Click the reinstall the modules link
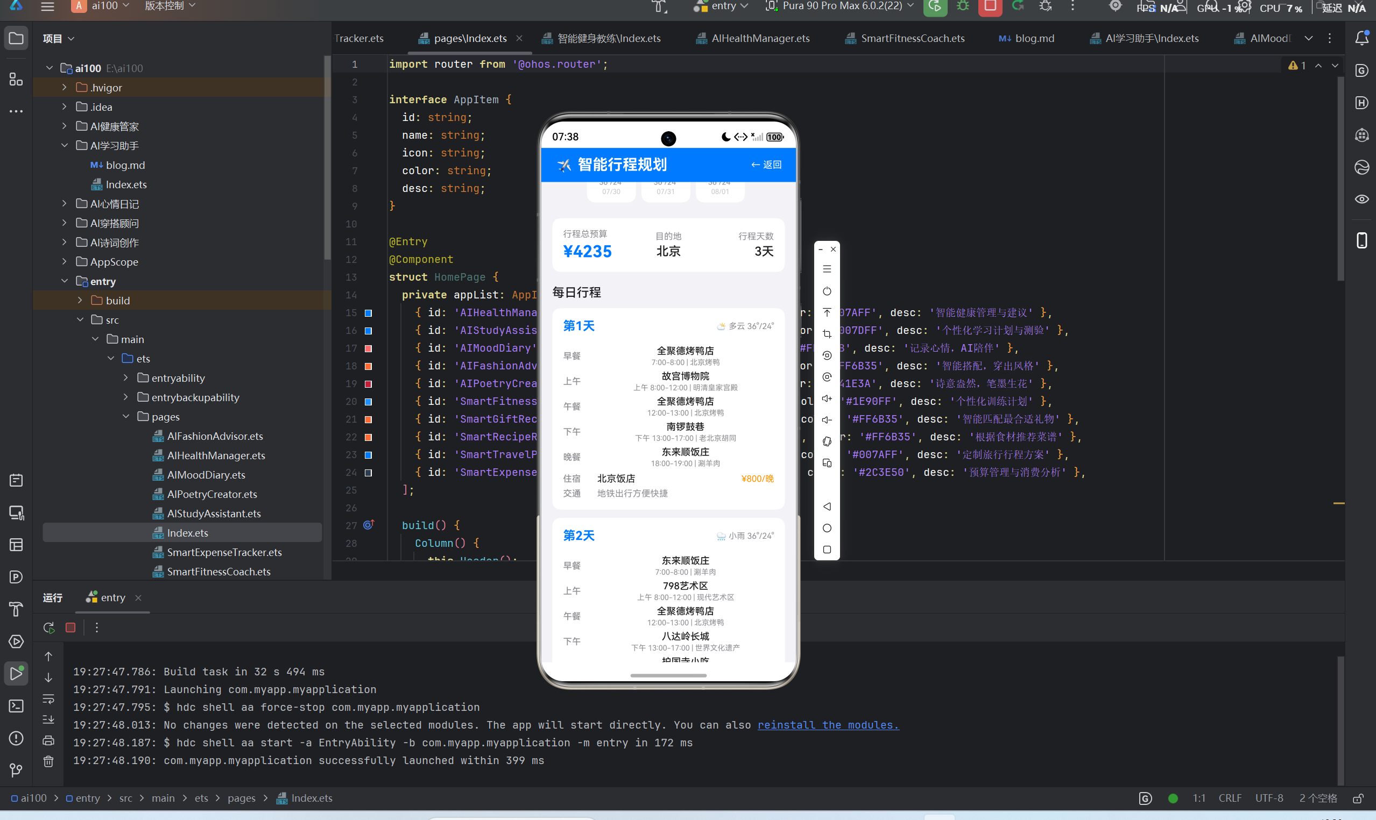1376x820 pixels. pyautogui.click(x=828, y=725)
